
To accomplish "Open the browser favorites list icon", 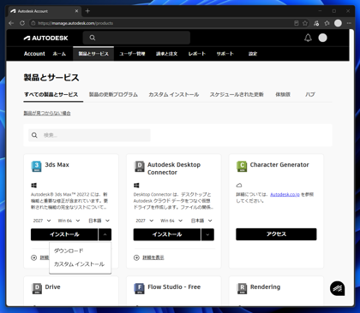I will click(x=327, y=23).
